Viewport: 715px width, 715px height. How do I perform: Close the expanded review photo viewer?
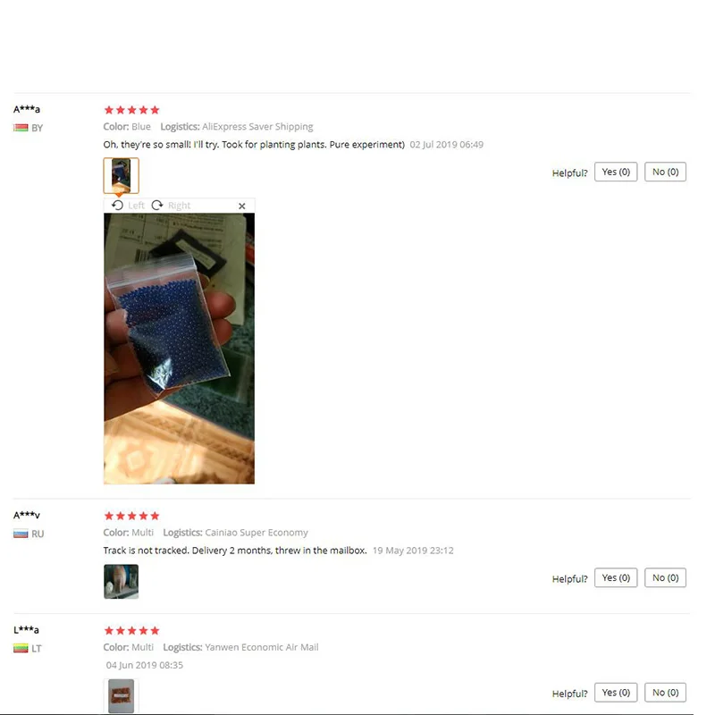click(242, 206)
